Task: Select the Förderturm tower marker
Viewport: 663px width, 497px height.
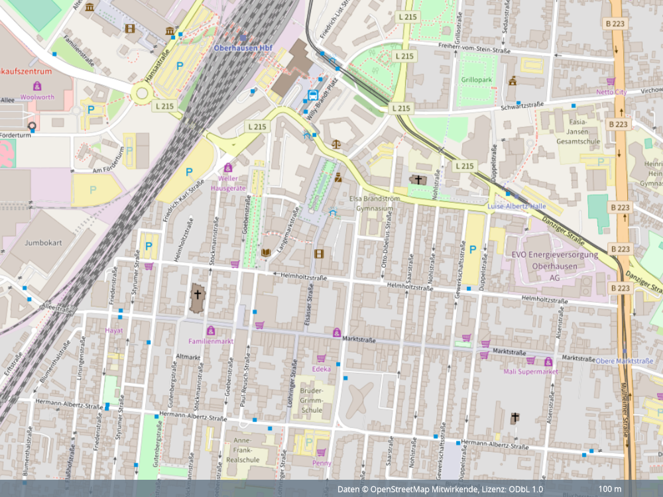Action: coord(30,125)
